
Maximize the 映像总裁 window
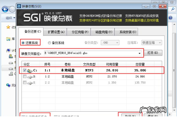click(154, 6)
